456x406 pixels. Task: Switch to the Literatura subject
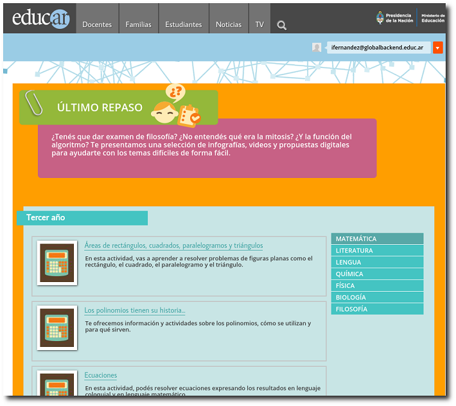click(x=377, y=251)
